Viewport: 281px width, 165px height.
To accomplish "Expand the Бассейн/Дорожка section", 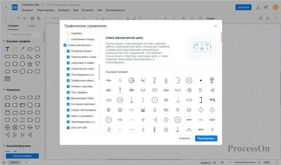I will coord(4,146).
